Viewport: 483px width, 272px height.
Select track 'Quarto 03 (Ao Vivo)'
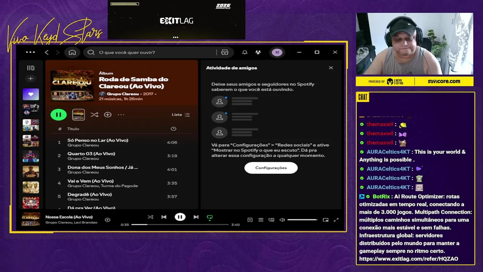click(x=121, y=156)
